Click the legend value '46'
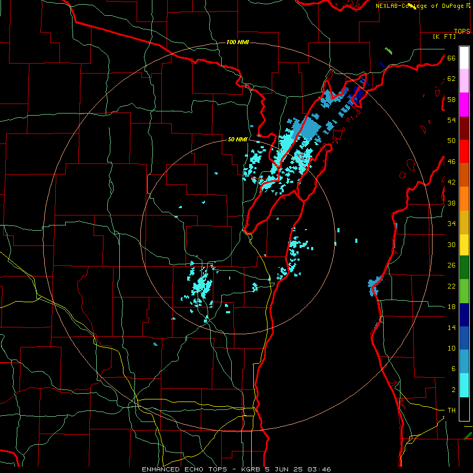Image resolution: width=473 pixels, height=473 pixels. click(451, 162)
